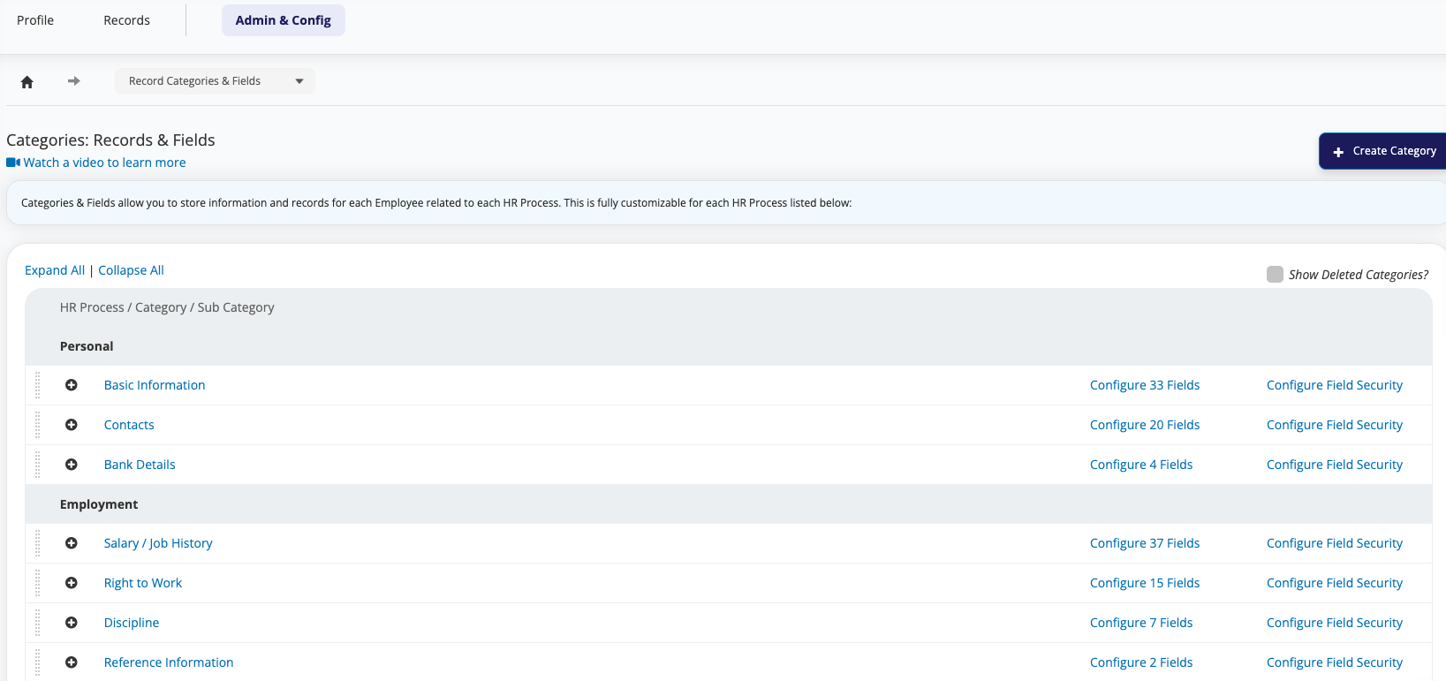Image resolution: width=1446 pixels, height=681 pixels.
Task: Expand the Discipline category
Action: [72, 623]
